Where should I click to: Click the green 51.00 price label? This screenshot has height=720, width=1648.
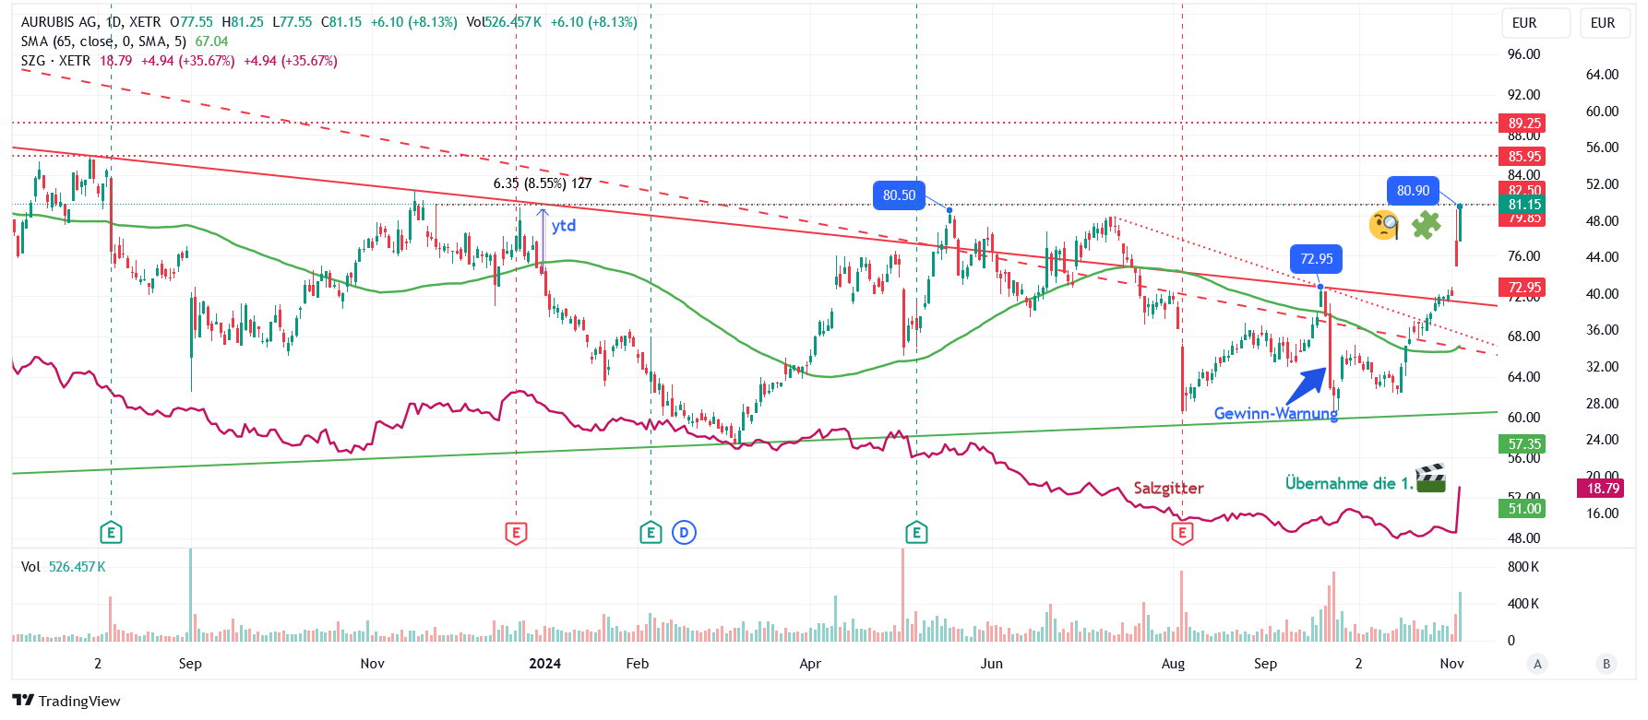pos(1523,508)
